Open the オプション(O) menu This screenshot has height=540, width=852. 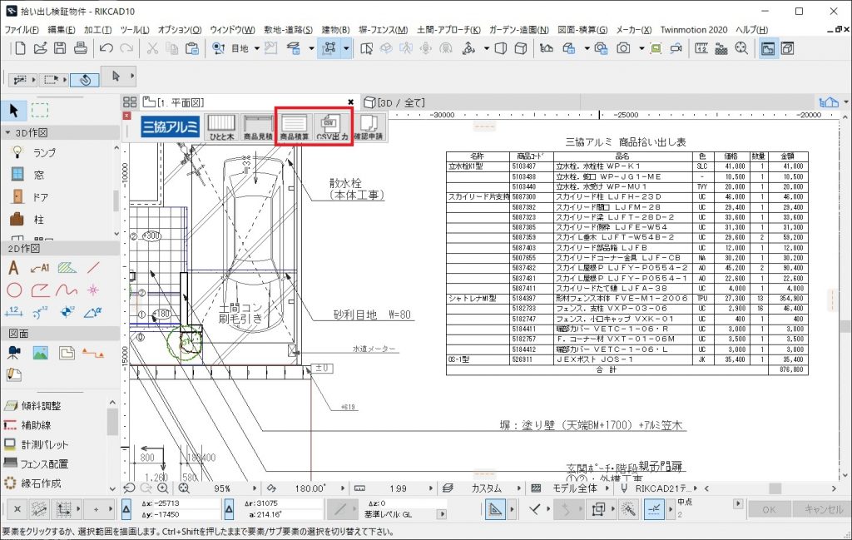180,30
